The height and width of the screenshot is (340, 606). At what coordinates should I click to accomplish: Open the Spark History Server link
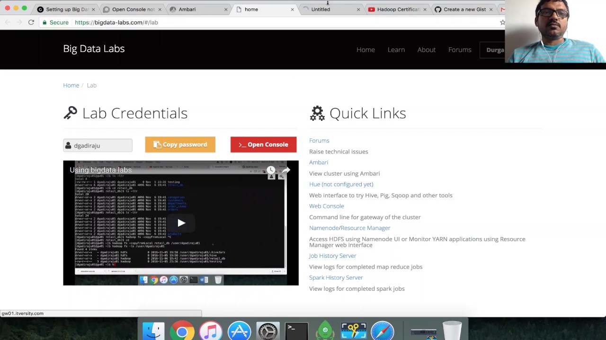tap(336, 278)
